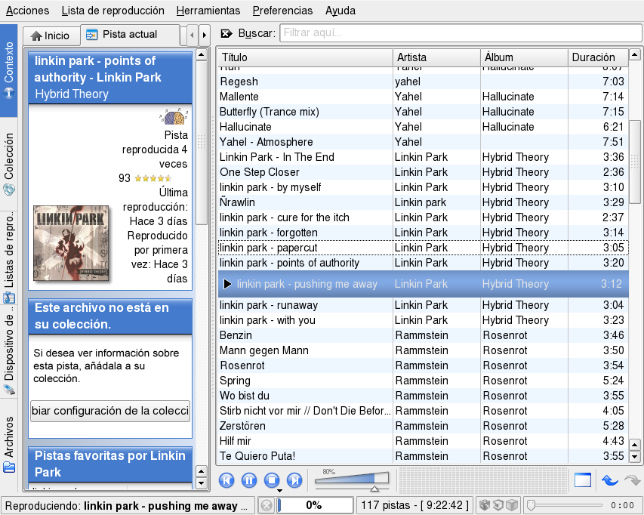Screen dimensions: 644x515
Task: Select 'Mann gegen Mann' track
Action: pyautogui.click(x=423, y=350)
